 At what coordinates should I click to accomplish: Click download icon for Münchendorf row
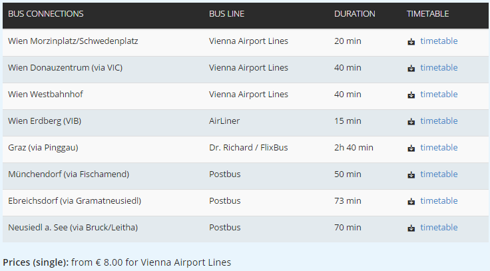pos(411,174)
